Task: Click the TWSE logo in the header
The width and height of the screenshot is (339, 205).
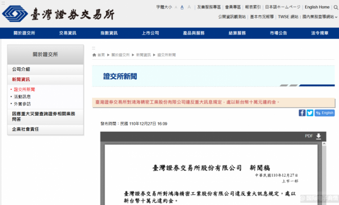Action: 58,14
